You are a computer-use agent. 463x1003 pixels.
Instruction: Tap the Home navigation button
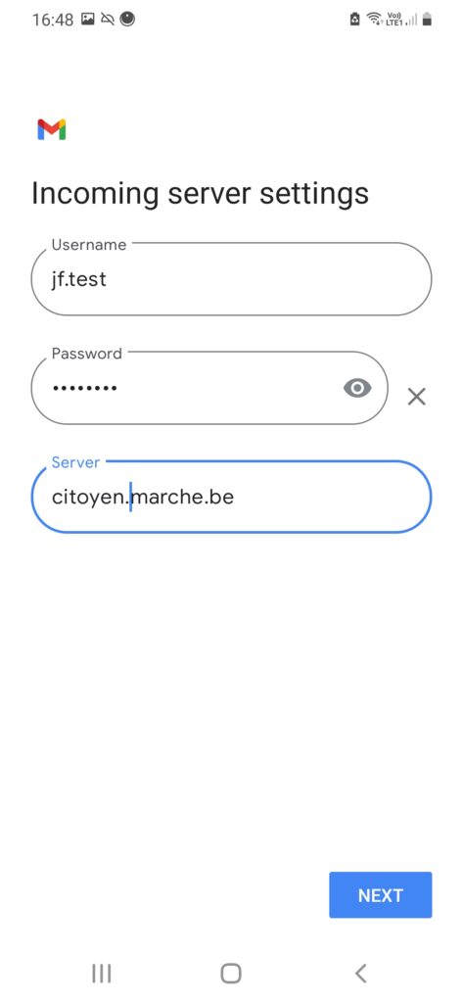231,974
